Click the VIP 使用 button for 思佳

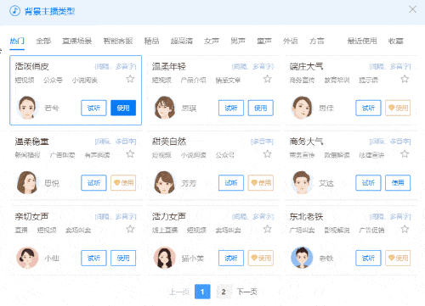(x=398, y=108)
